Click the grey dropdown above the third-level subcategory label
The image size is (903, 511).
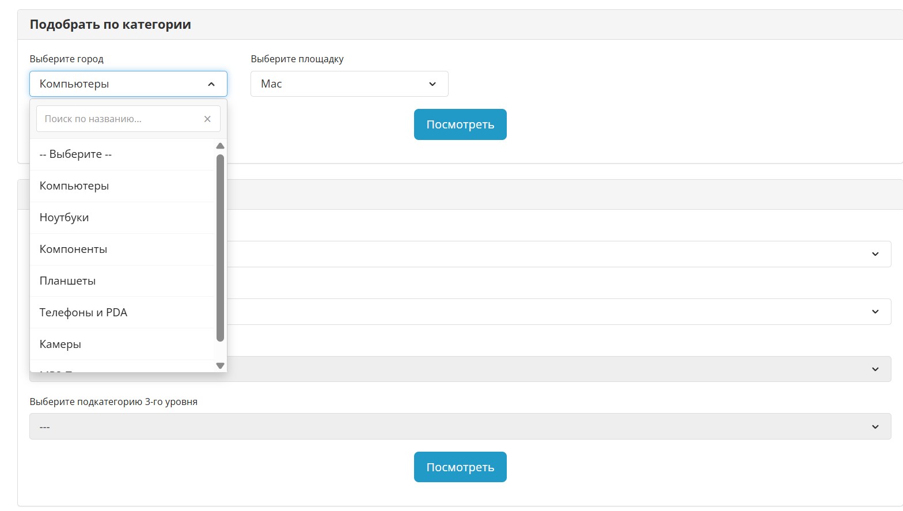click(557, 369)
